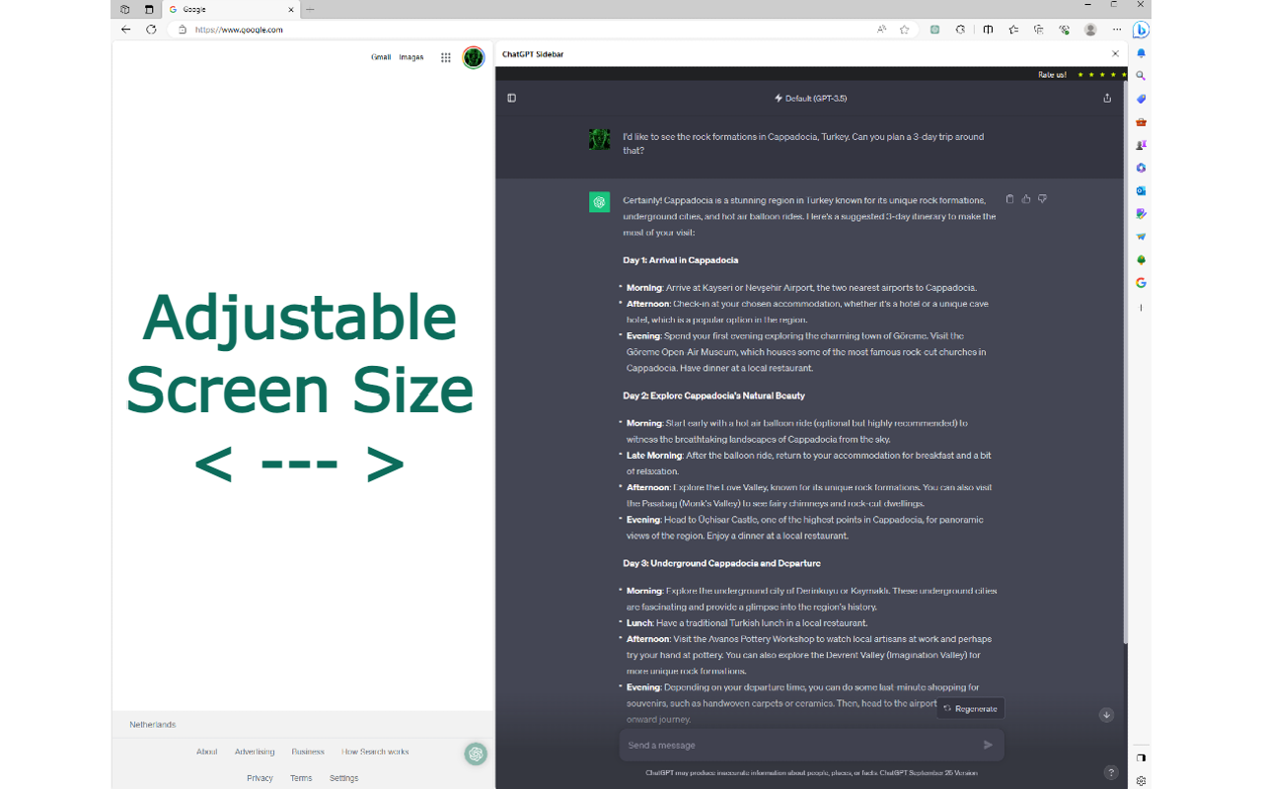Viewport: 1263px width, 789px height.
Task: Click the Bing Copilot button
Action: pos(1141,30)
